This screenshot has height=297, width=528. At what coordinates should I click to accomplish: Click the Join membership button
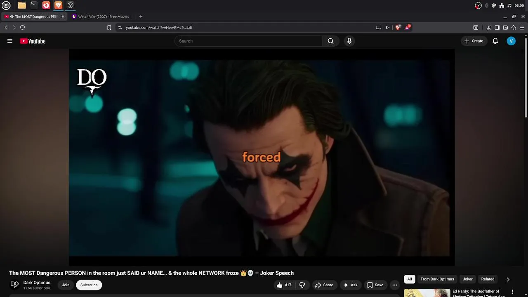coord(66,285)
